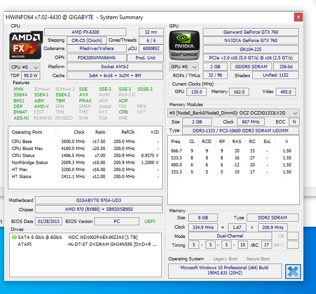The width and height of the screenshot is (316, 294).
Task: Select the WDC WD1002FAEX-00Z3A0 drive entry
Action: coord(85,237)
